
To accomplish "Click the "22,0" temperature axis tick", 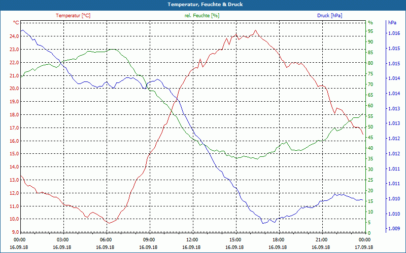I will (14, 62).
